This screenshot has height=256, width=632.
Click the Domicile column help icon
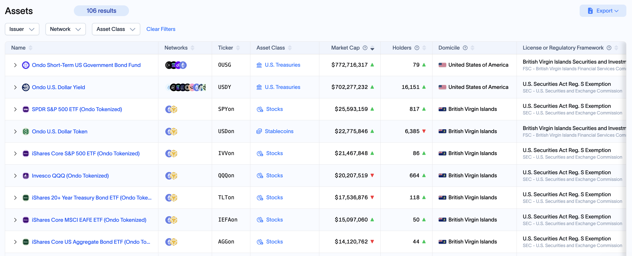(465, 48)
